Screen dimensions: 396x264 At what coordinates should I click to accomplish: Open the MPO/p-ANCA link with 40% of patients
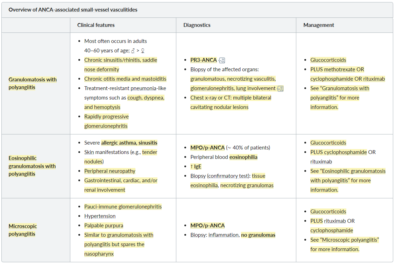pyautogui.click(x=207, y=147)
